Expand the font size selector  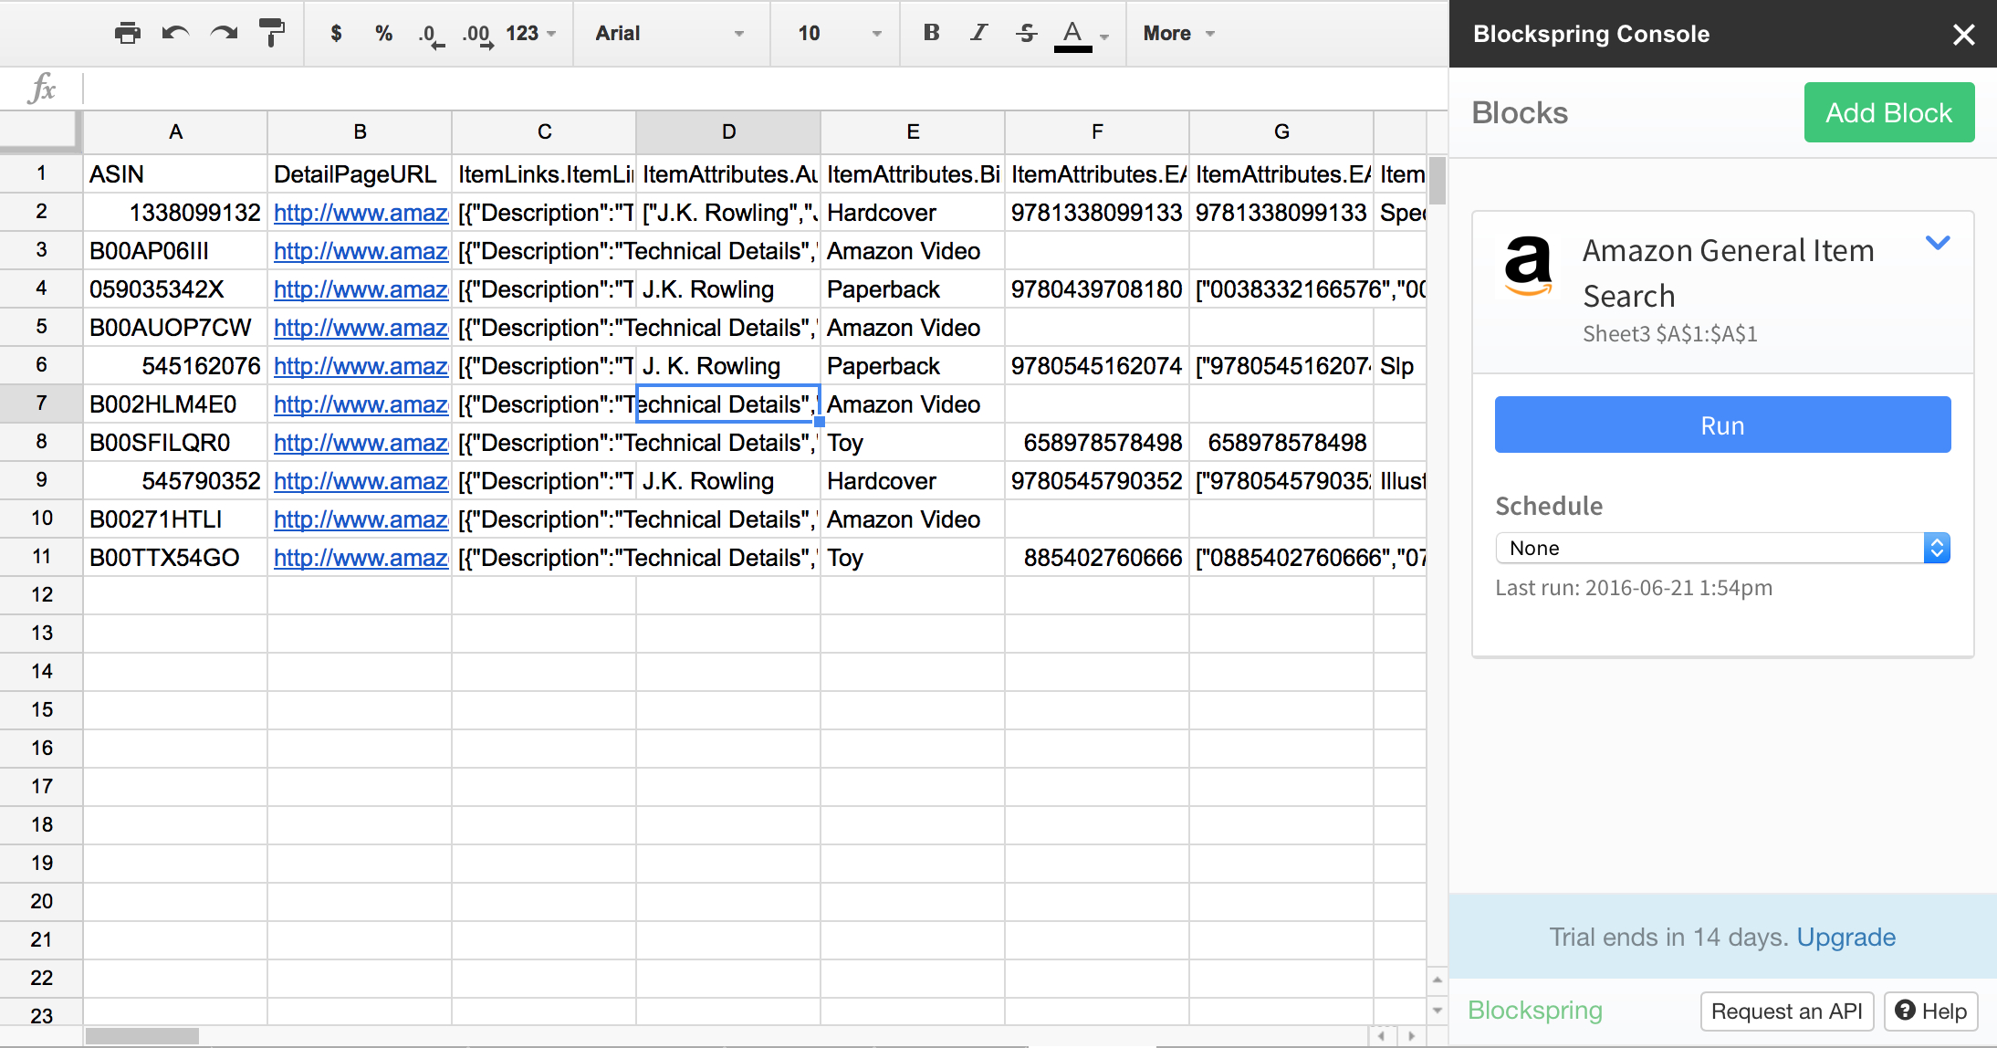[868, 33]
